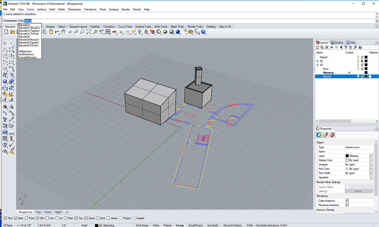Open the Transform menu
379x227 pixels.
90,9
